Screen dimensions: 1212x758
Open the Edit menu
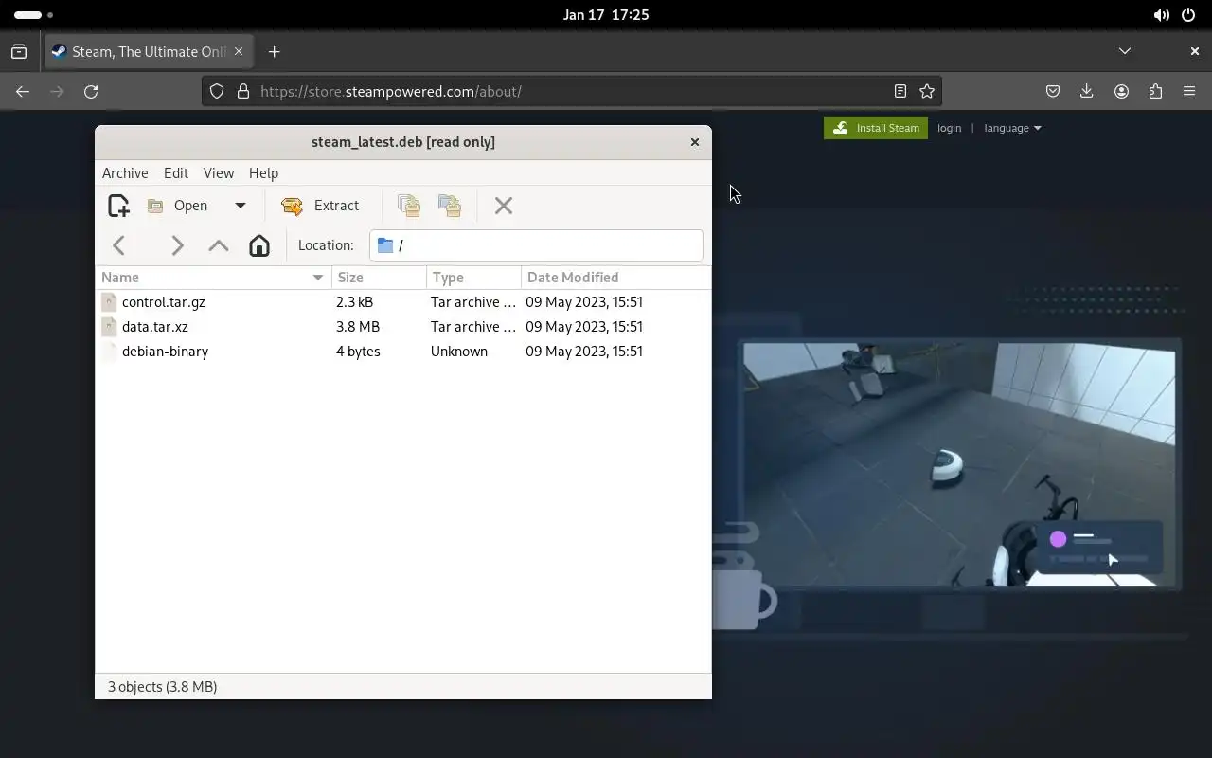pyautogui.click(x=176, y=173)
